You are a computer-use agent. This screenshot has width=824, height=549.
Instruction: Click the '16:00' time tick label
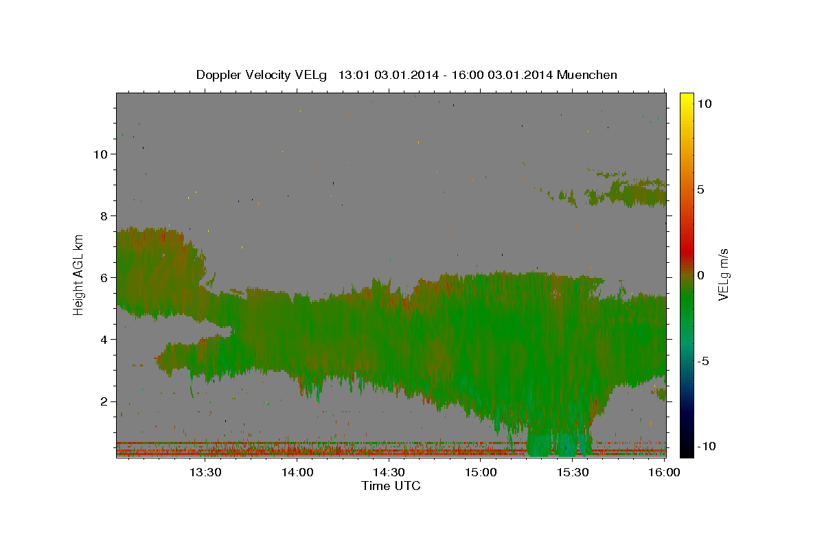pyautogui.click(x=664, y=472)
